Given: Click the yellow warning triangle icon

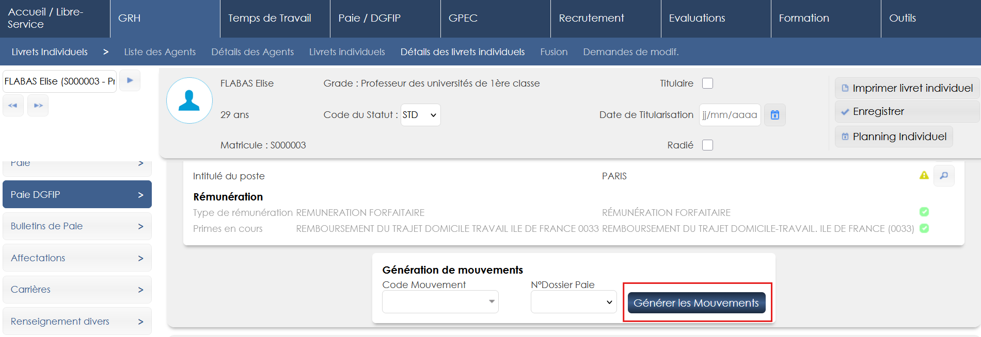Looking at the screenshot, I should [924, 176].
